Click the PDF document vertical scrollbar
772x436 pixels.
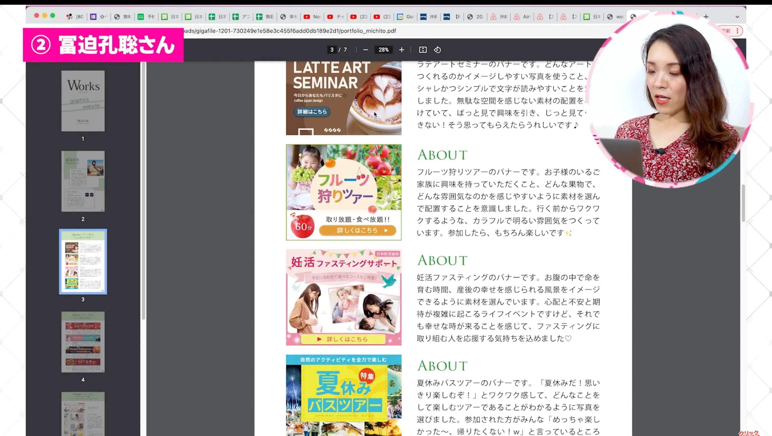(743, 204)
